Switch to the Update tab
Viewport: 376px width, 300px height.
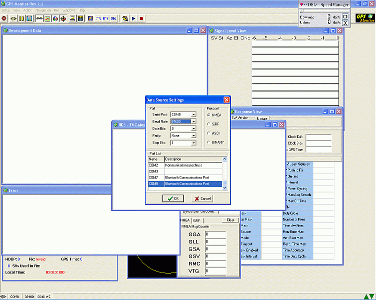(262, 118)
